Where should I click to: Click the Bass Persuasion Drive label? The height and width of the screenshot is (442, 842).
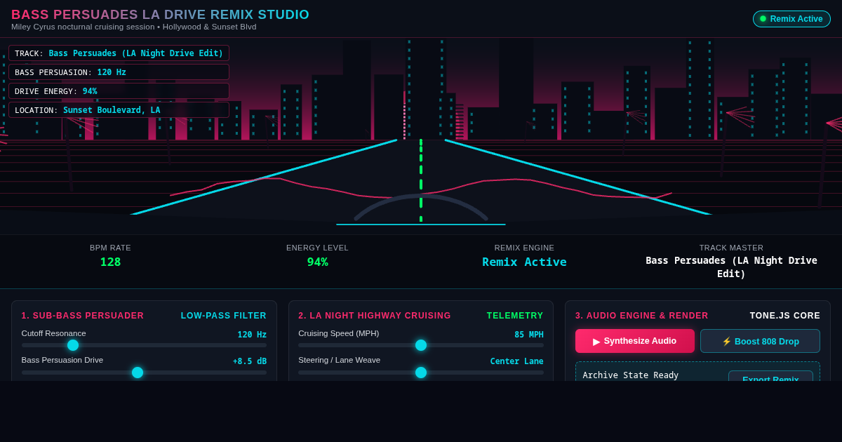tap(62, 360)
